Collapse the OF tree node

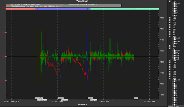pyautogui.click(x=170, y=49)
